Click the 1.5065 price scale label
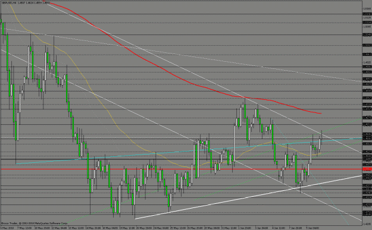 click(367, 27)
